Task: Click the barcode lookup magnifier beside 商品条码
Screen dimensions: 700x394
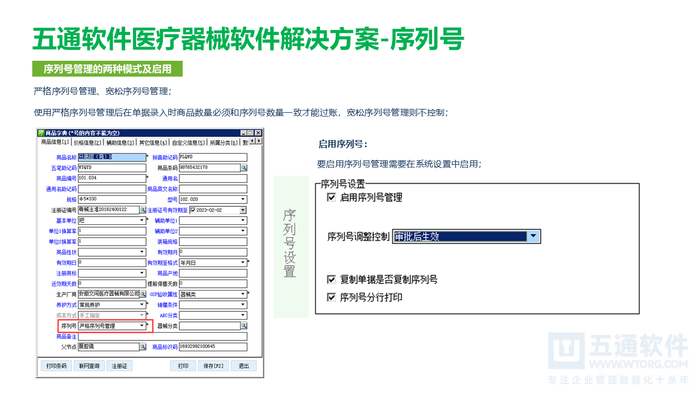Action: pos(244,167)
